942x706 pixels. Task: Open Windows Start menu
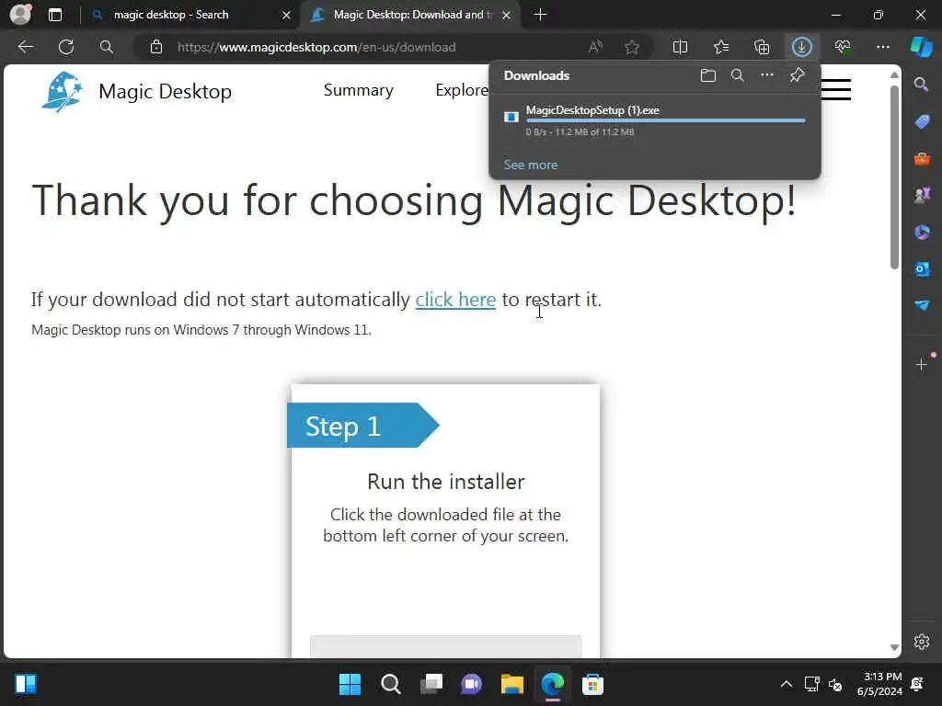(350, 684)
